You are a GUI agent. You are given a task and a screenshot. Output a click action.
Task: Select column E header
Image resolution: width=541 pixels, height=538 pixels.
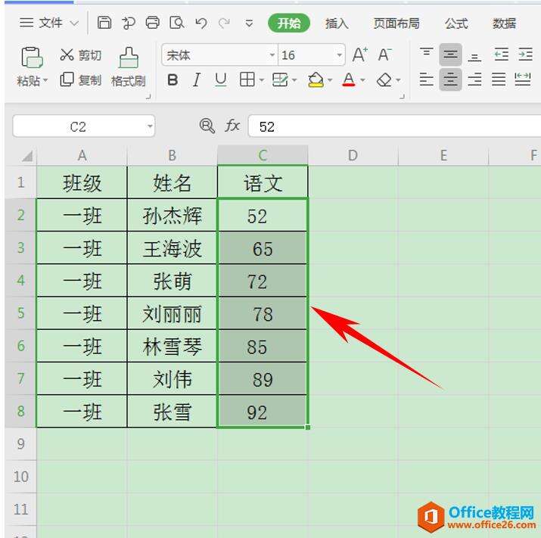(443, 155)
